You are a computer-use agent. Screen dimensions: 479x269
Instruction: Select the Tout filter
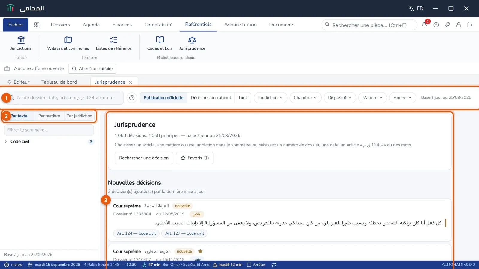click(x=243, y=98)
